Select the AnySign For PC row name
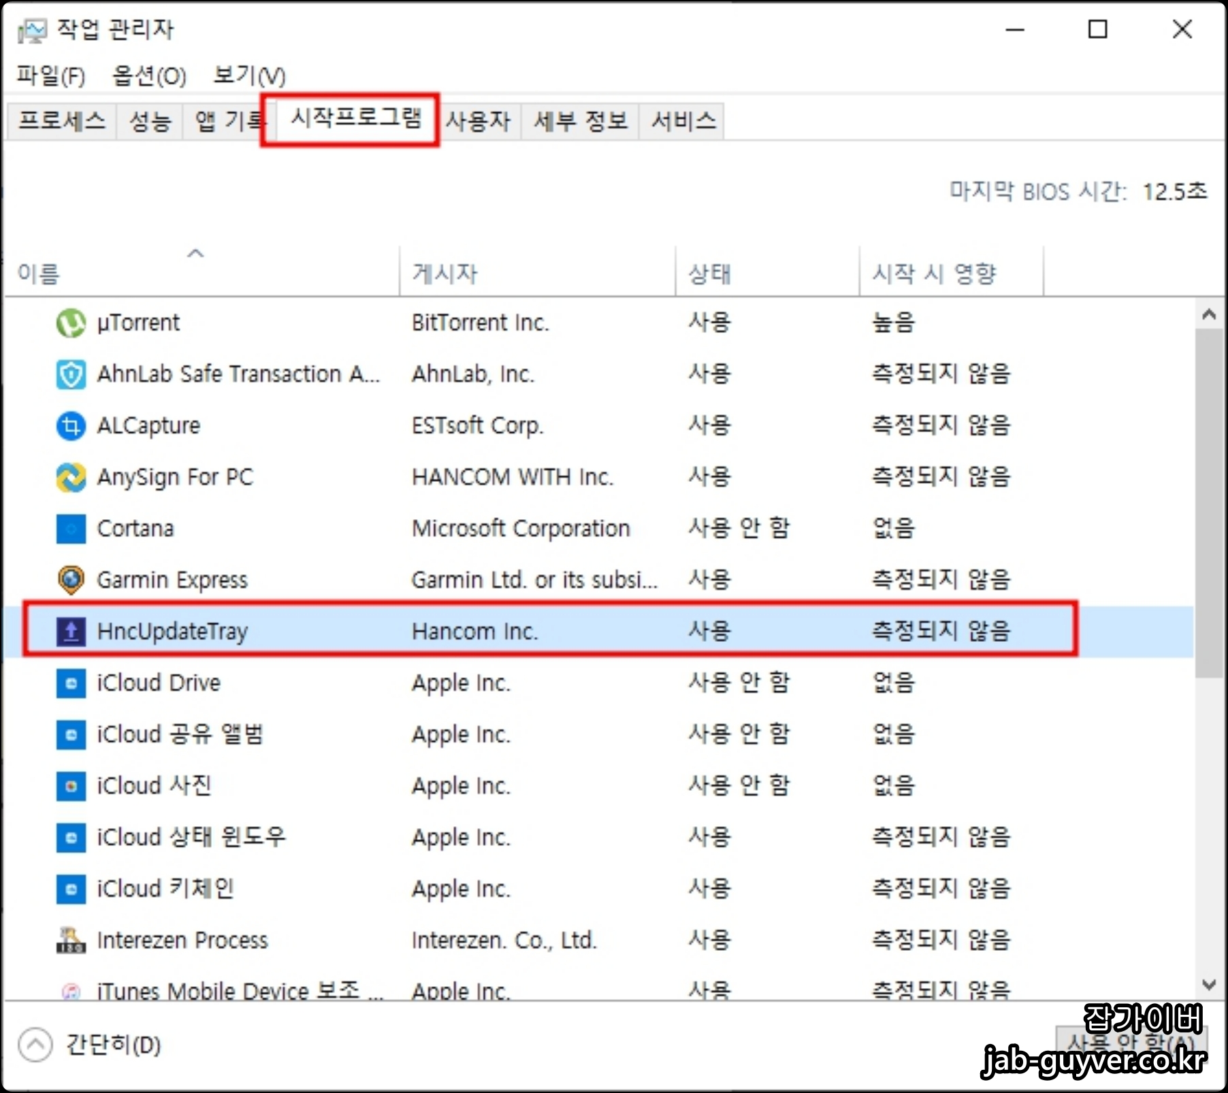Viewport: 1228px width, 1093px height. 175,477
